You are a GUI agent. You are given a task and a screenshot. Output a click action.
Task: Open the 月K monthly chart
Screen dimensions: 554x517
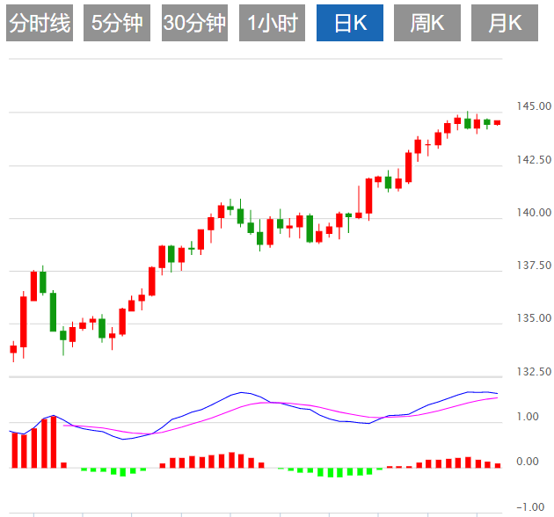(x=504, y=24)
